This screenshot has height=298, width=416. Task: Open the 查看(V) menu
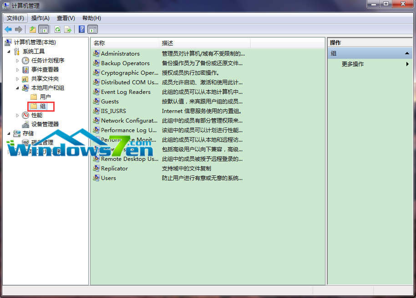pos(65,18)
